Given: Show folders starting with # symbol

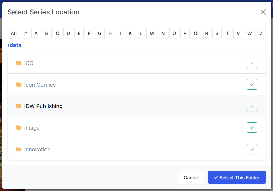Looking at the screenshot, I should (26, 33).
